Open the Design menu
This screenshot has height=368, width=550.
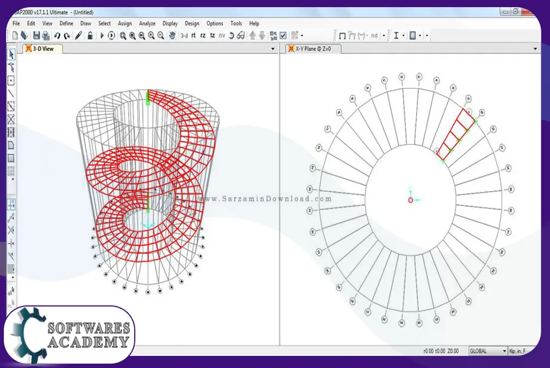click(192, 24)
